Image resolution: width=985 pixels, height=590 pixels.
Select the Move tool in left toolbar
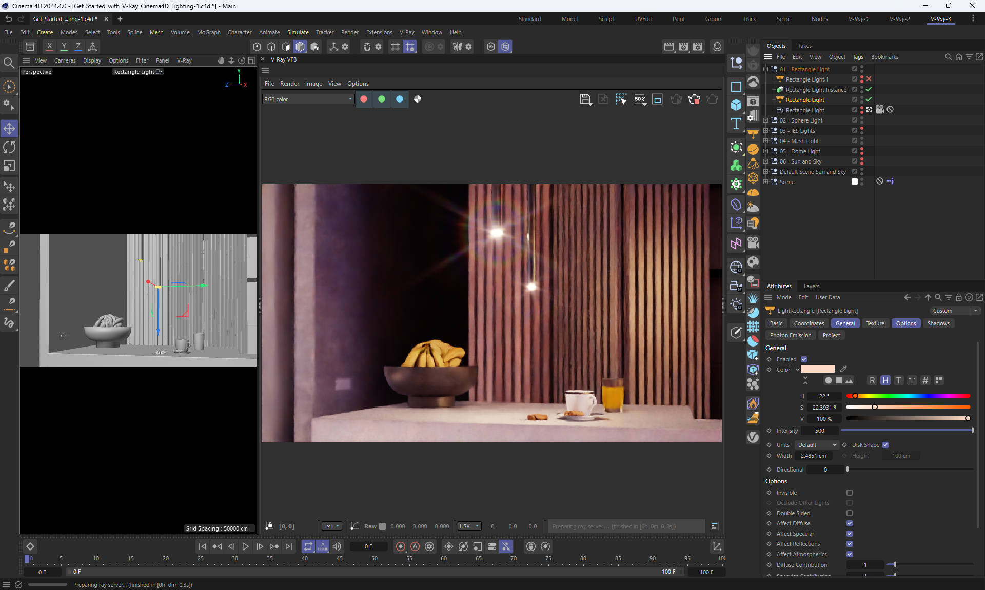9,128
